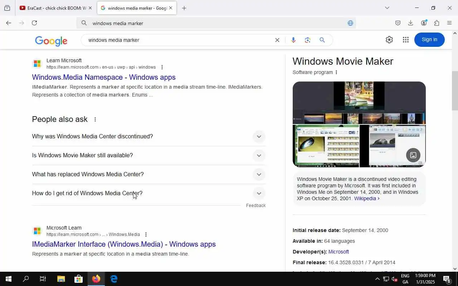
Task: Click the translate page icon in address bar
Action: 350,23
